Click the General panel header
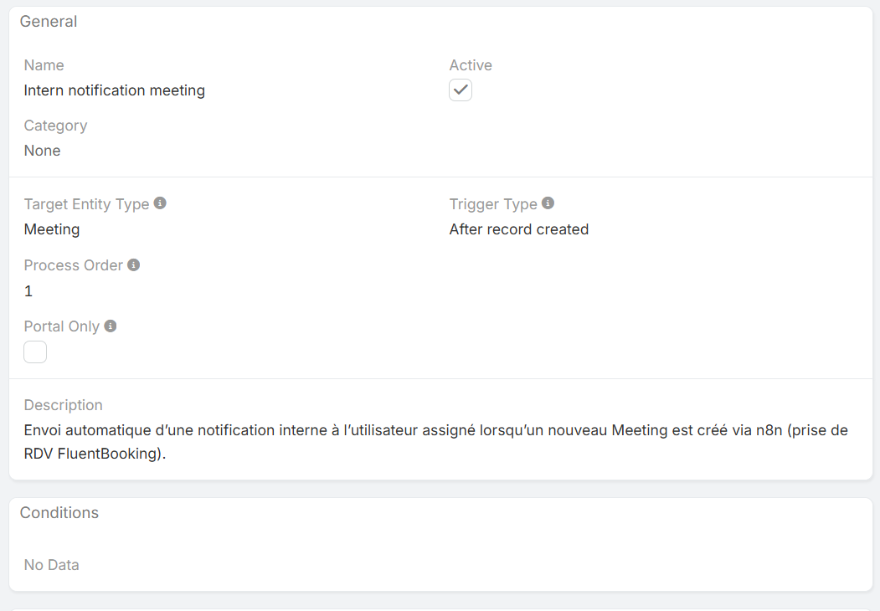Image resolution: width=880 pixels, height=611 pixels. (x=49, y=22)
